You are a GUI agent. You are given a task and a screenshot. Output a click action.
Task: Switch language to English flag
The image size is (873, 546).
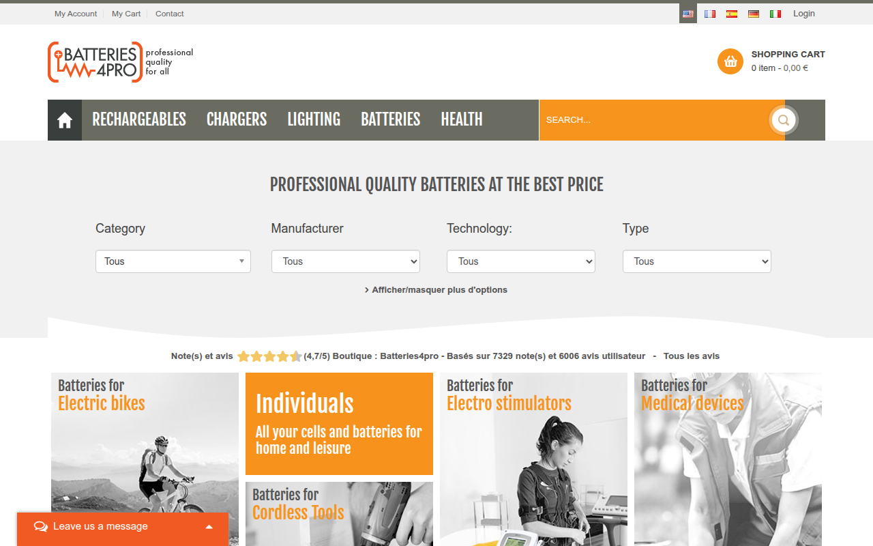[x=688, y=14]
